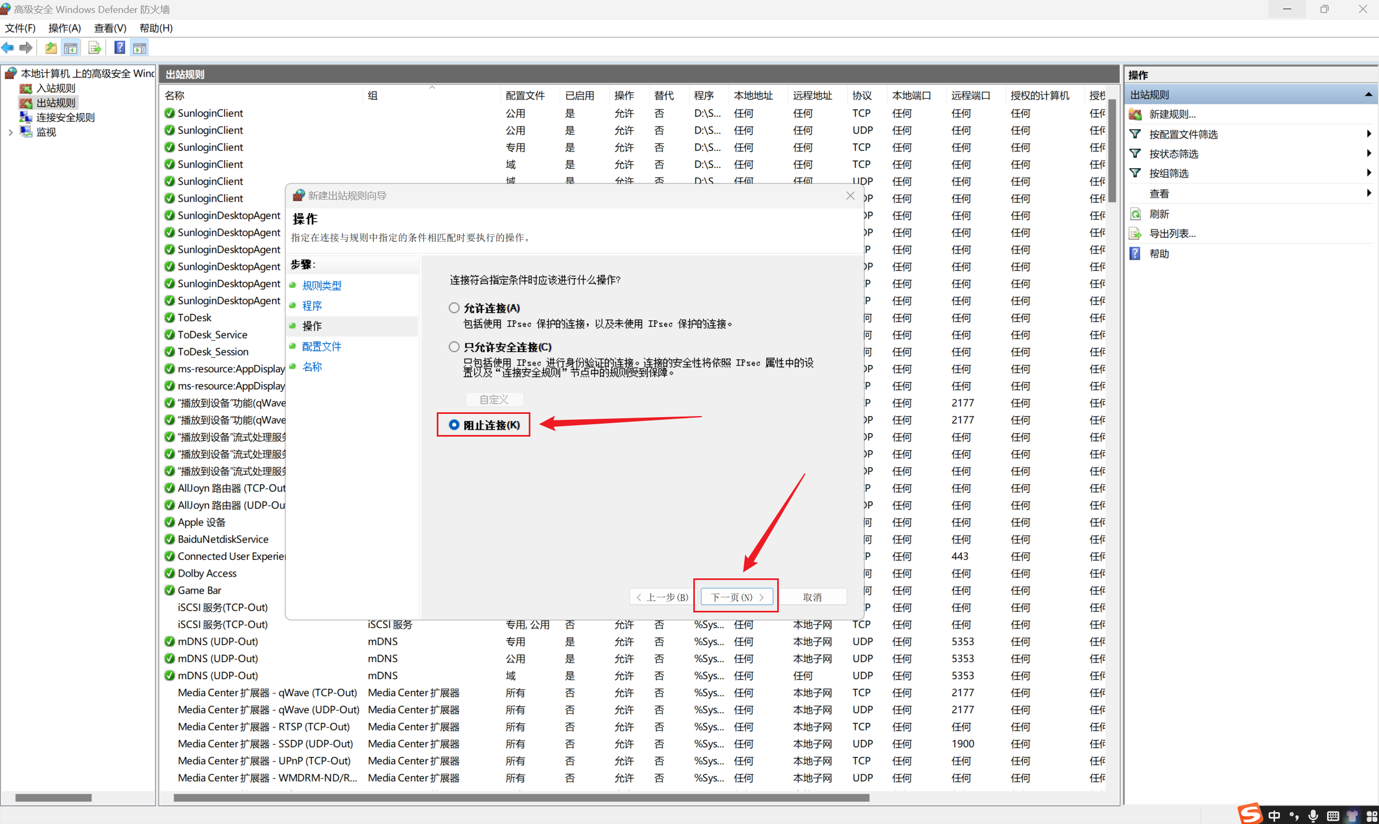Click the export list toolbar icon
Viewport: 1379px width, 824px height.
(94, 48)
